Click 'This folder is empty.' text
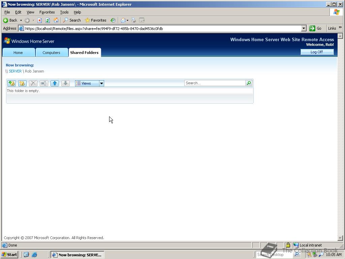Image resolution: width=345 pixels, height=259 pixels. (23, 91)
